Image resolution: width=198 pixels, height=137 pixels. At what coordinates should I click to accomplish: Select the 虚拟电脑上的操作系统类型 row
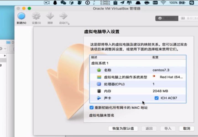click(x=138, y=77)
